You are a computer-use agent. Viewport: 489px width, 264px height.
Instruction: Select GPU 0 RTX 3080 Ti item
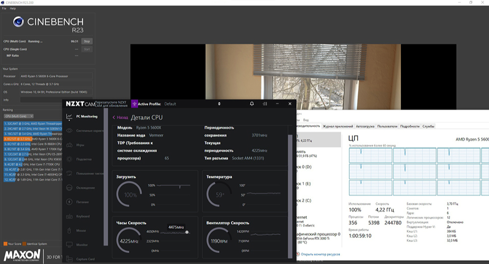[x=318, y=238]
